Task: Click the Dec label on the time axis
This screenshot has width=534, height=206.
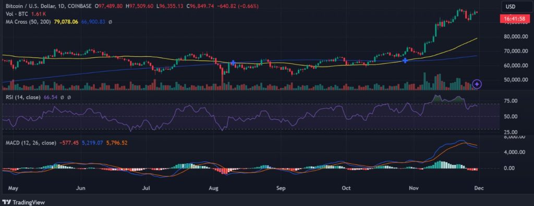Action: click(x=479, y=188)
